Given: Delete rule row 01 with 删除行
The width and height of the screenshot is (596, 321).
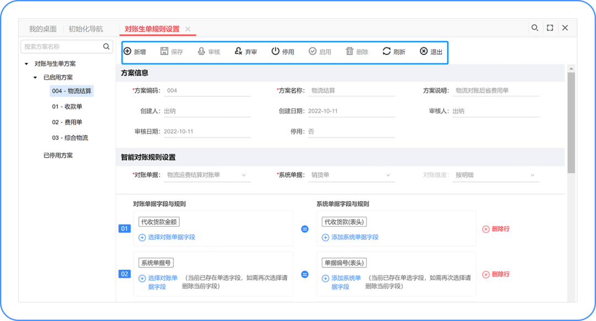Looking at the screenshot, I should [x=496, y=229].
